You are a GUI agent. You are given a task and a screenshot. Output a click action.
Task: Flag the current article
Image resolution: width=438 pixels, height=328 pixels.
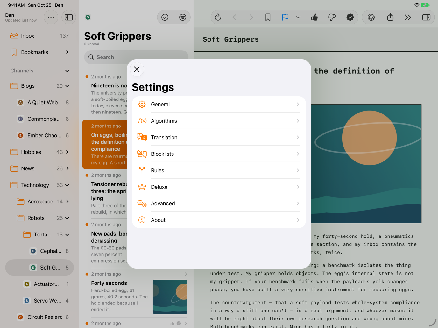(x=285, y=17)
